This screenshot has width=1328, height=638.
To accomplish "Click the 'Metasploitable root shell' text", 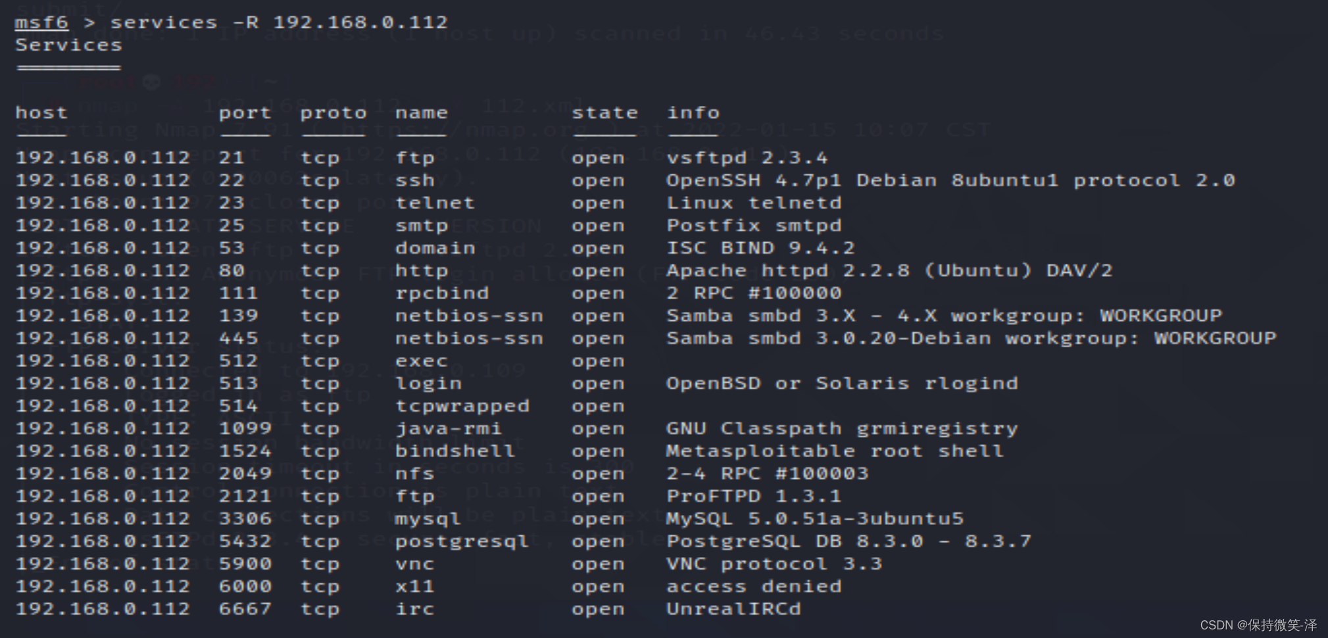I will pyautogui.click(x=835, y=451).
